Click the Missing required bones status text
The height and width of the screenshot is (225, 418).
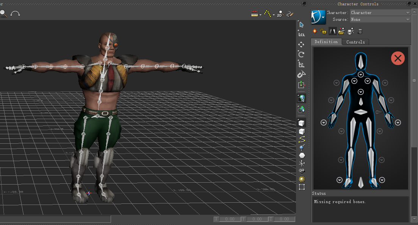coord(340,202)
